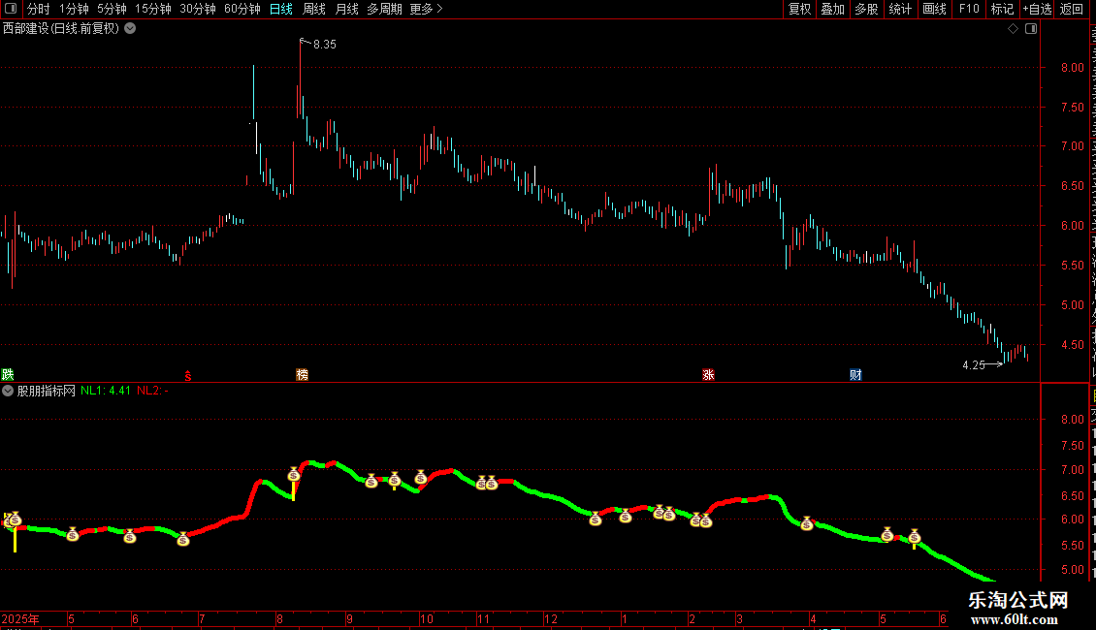Click the red 涨 event marker
1096x630 pixels.
(x=708, y=375)
